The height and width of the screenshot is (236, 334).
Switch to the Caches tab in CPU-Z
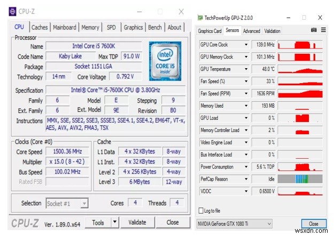pyautogui.click(x=40, y=27)
